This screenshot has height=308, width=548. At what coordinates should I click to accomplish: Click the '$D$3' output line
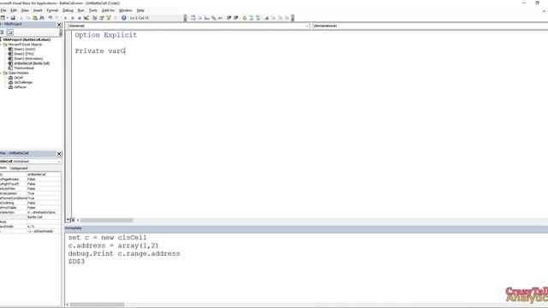pyautogui.click(x=76, y=262)
